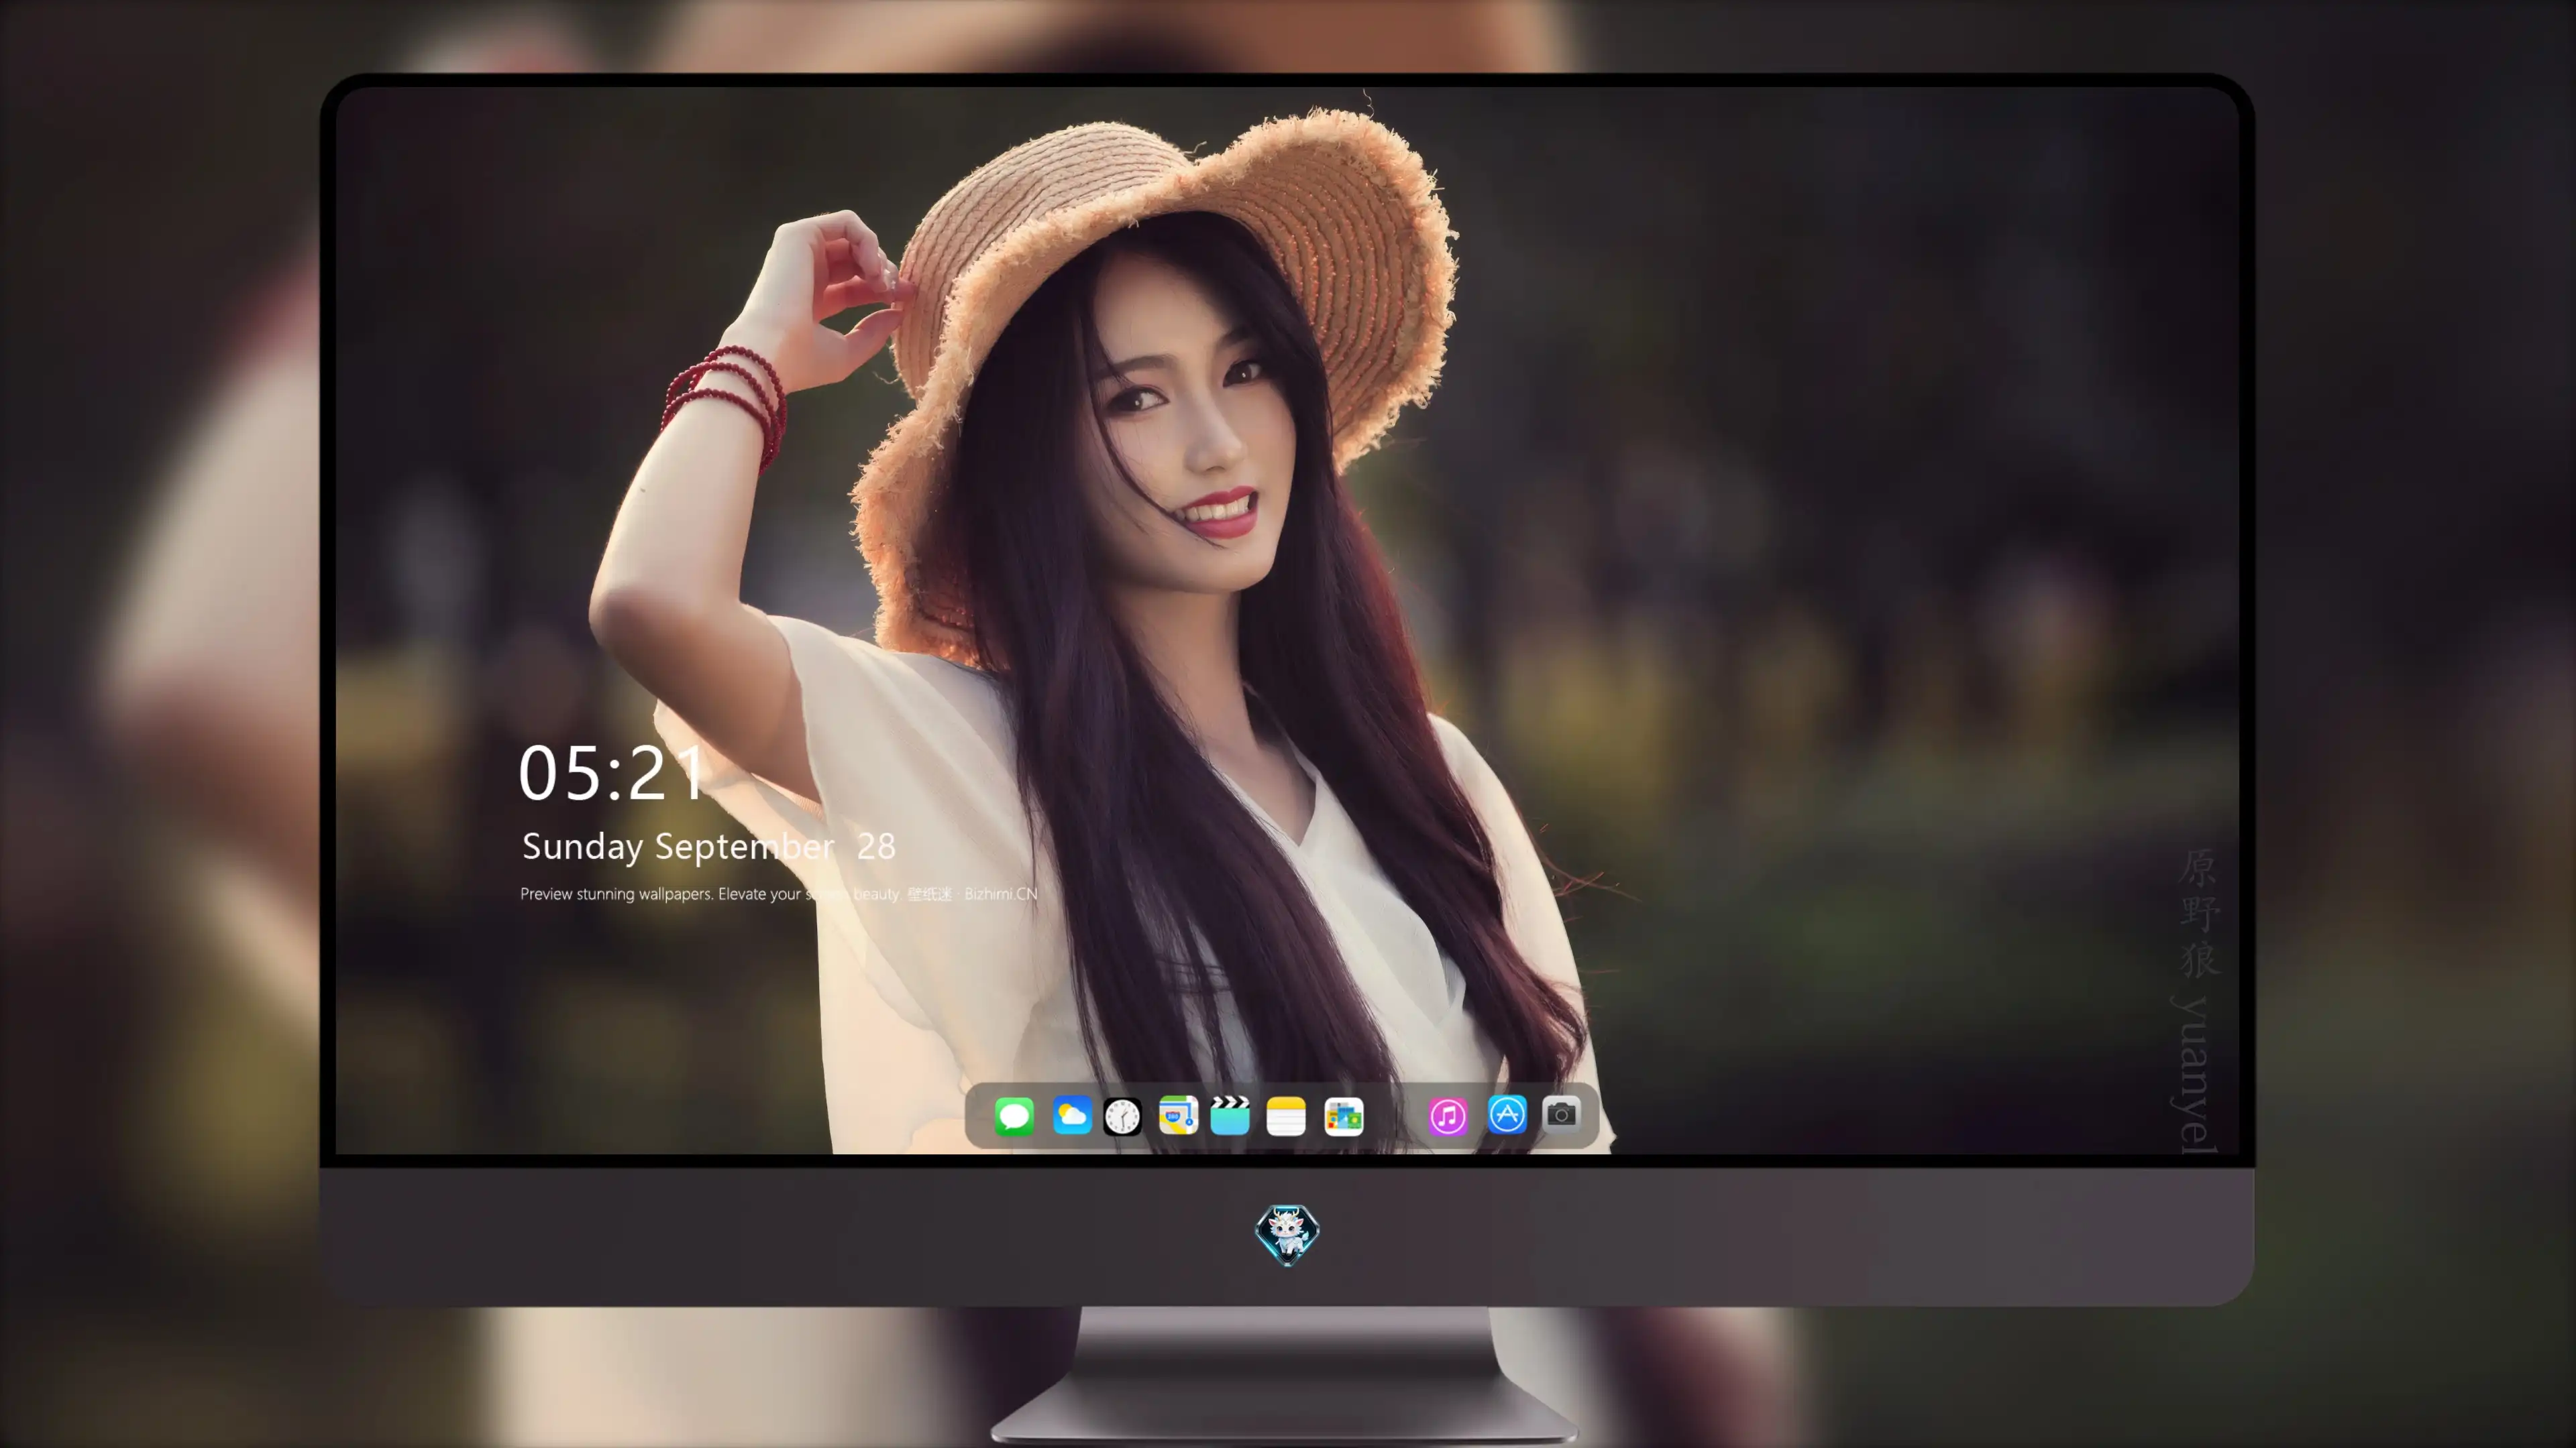The height and width of the screenshot is (1448, 2576).
Task: Launch the Weather app from dock
Action: point(1072,1115)
